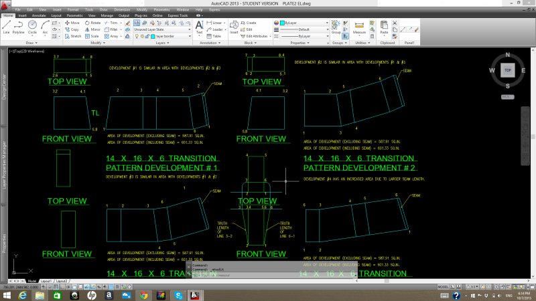Open the Express Tools ribbon tab
The height and width of the screenshot is (301, 536).
coord(178,15)
